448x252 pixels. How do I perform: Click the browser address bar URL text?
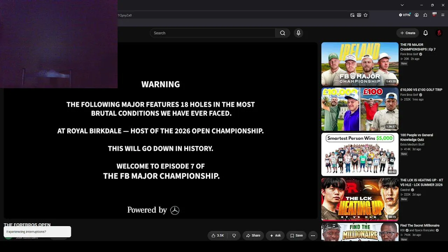click(125, 15)
